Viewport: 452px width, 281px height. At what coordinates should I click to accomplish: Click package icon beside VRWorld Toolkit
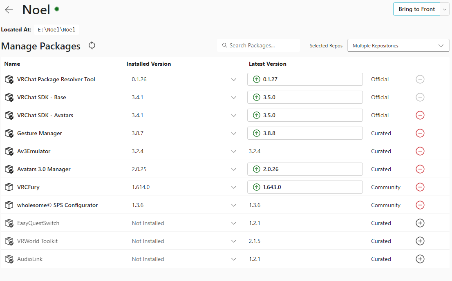pos(9,241)
